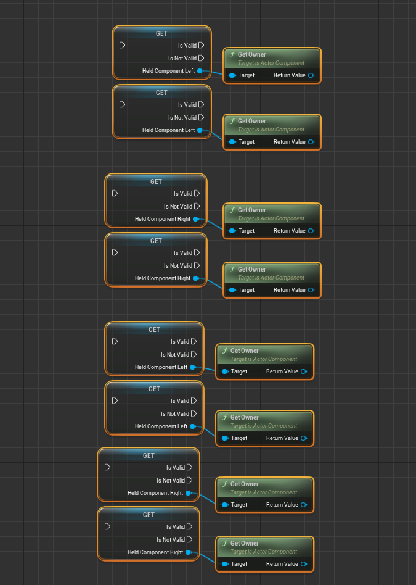Click Is Valid pin on bottom GET node
The height and width of the screenshot is (585, 416).
point(190,526)
